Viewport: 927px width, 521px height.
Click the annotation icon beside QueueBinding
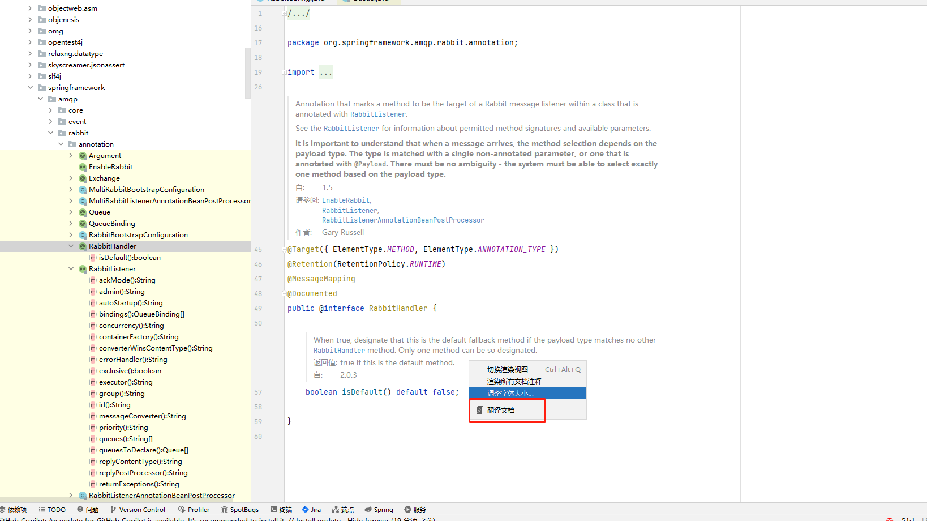point(83,224)
